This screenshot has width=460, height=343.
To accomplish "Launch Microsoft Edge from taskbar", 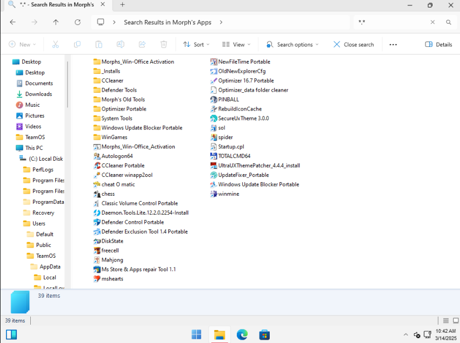I will coord(242,334).
